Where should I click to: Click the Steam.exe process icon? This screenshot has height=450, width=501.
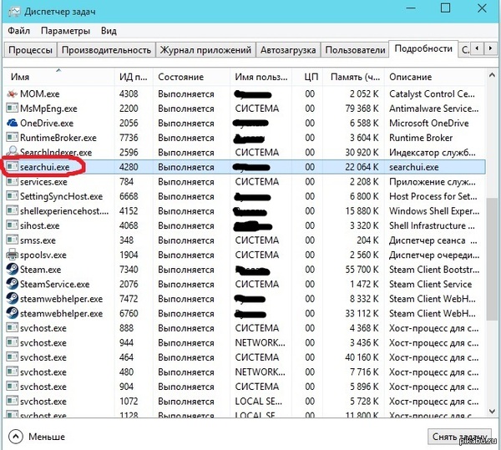(12, 270)
